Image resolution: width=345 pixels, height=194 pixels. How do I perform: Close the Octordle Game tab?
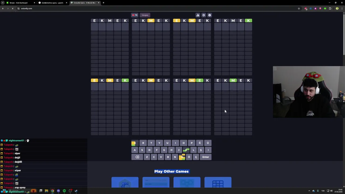[x=99, y=3]
